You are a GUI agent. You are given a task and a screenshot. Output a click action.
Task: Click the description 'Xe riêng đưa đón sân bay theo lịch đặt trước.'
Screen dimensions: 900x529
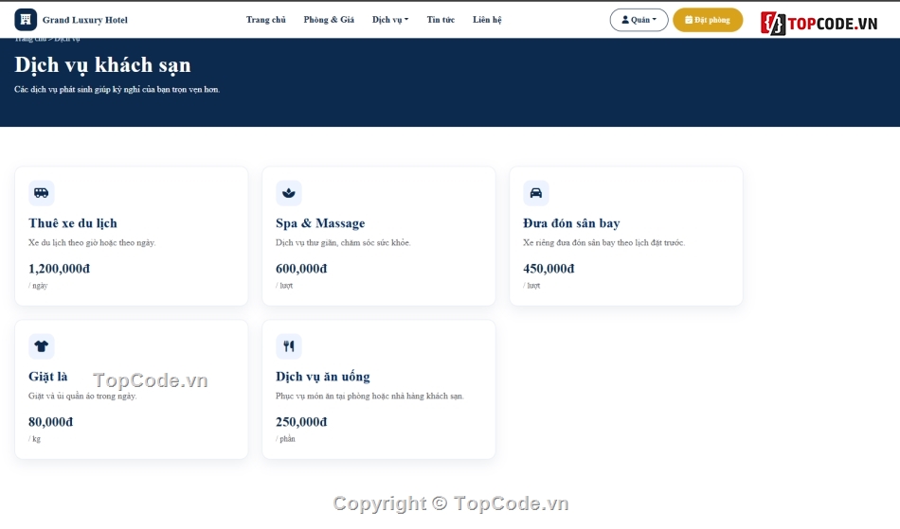point(603,243)
